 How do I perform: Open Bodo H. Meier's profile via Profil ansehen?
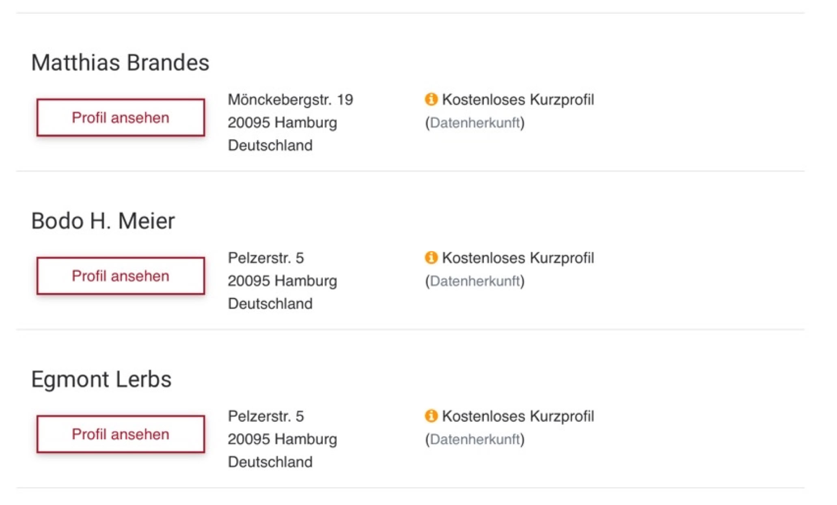[121, 276]
